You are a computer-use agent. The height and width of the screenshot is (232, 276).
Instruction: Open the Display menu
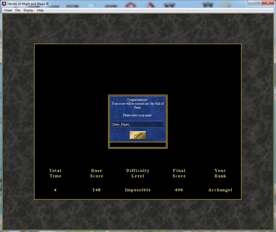coord(29,10)
